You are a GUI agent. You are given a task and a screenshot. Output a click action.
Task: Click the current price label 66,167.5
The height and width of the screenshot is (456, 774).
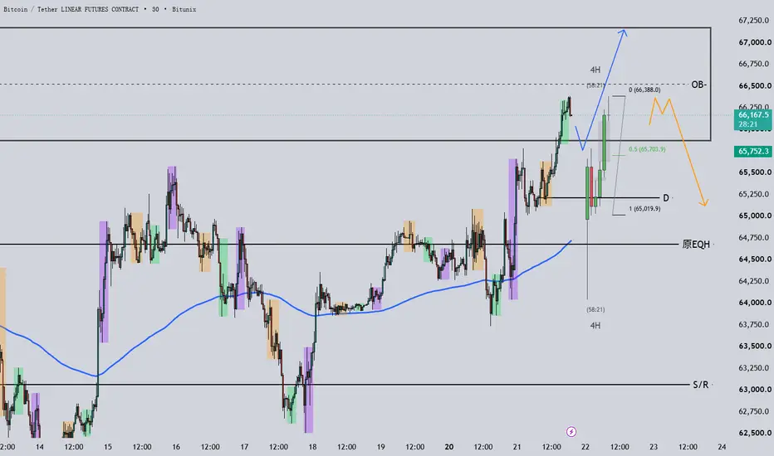pos(753,115)
